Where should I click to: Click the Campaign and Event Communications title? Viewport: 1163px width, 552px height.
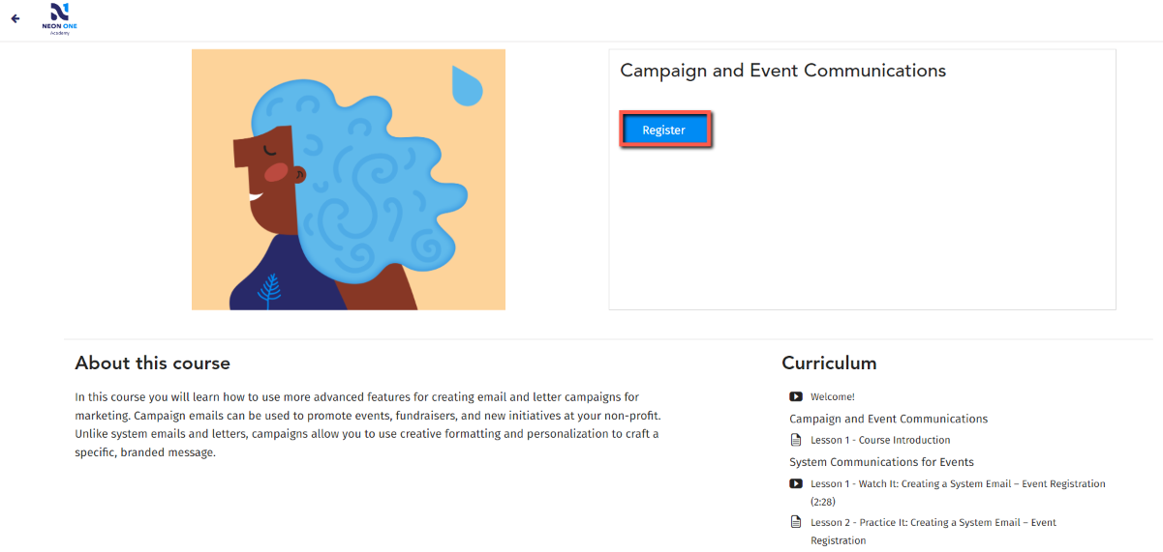(782, 71)
